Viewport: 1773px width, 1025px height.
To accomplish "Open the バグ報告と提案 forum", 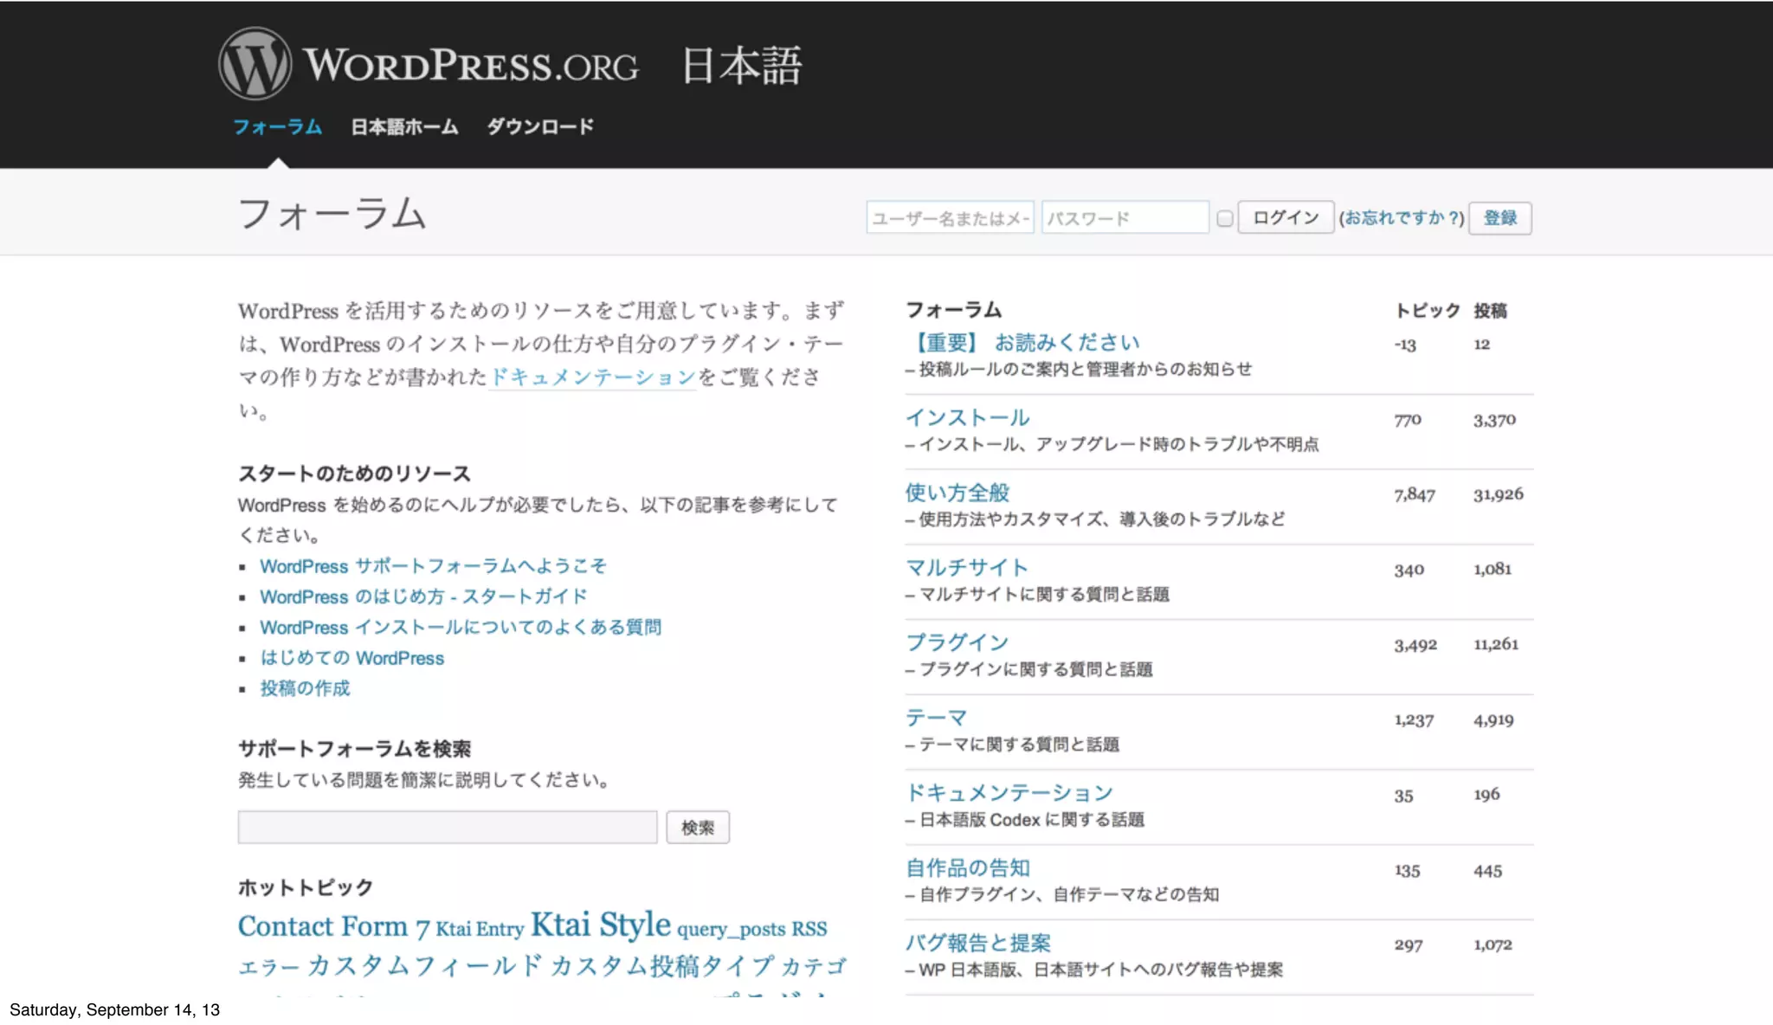I will click(977, 943).
